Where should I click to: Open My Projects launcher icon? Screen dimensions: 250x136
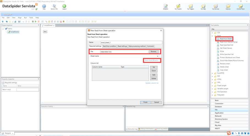[x=178, y=7]
